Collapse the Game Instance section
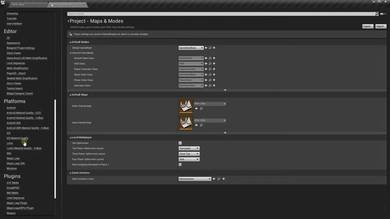Screen dimensions: 390x219 (71, 173)
